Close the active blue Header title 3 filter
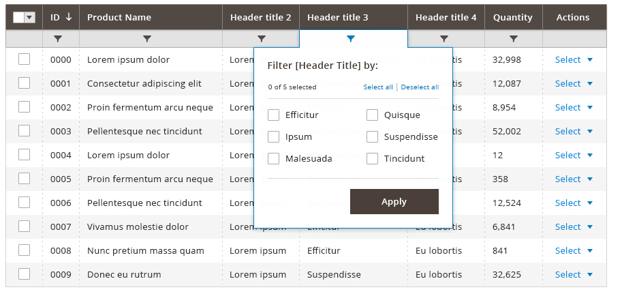622x294 pixels. (x=351, y=39)
